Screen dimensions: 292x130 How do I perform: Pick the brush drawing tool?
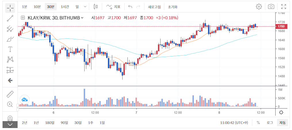[10, 39]
